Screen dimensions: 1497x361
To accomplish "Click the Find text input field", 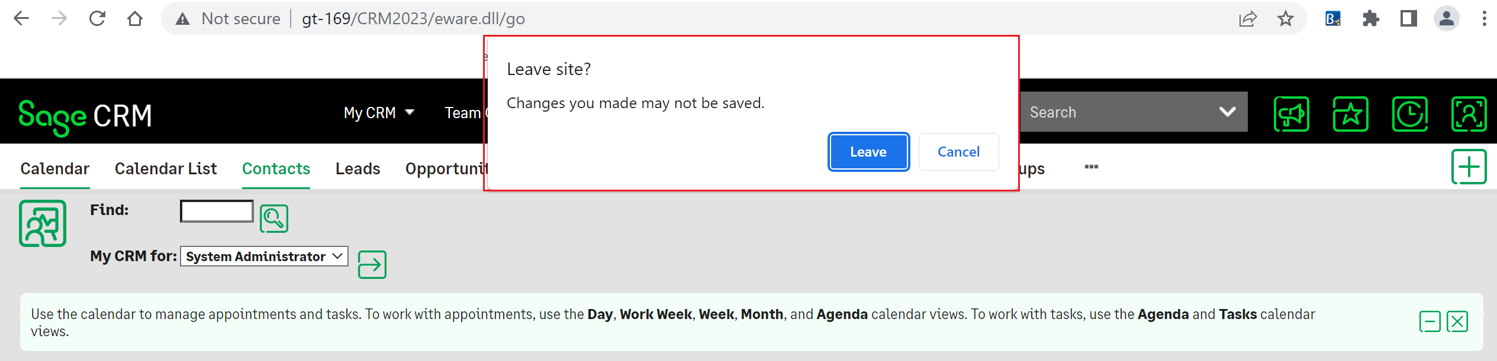I will (217, 211).
